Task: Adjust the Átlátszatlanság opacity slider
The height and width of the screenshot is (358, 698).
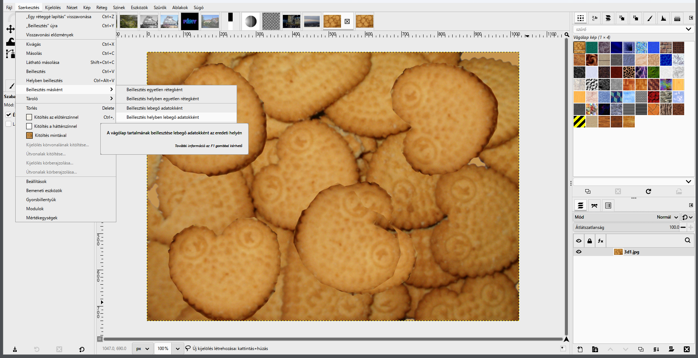Action: click(627, 227)
